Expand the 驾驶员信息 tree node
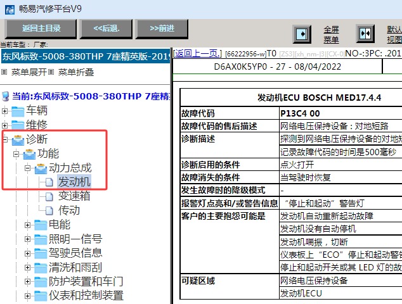 coord(27,253)
